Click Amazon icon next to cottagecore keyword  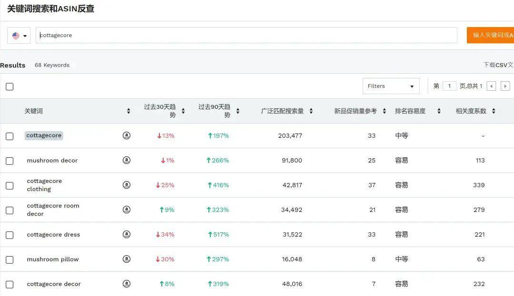126,135
